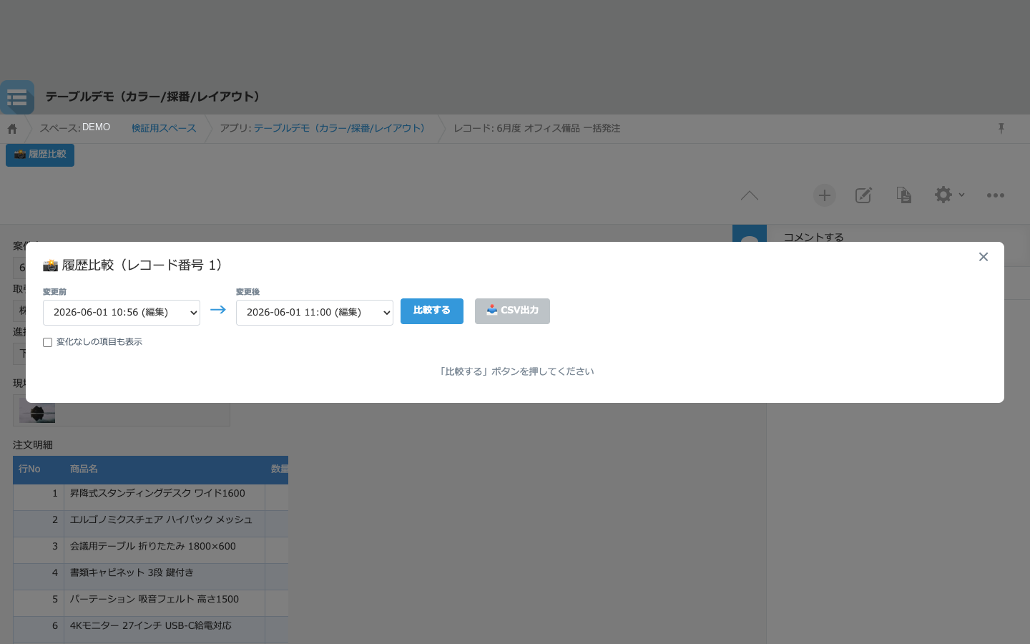The height and width of the screenshot is (644, 1030).
Task: Pin the record with the pushpin icon
Action: pos(1001,128)
